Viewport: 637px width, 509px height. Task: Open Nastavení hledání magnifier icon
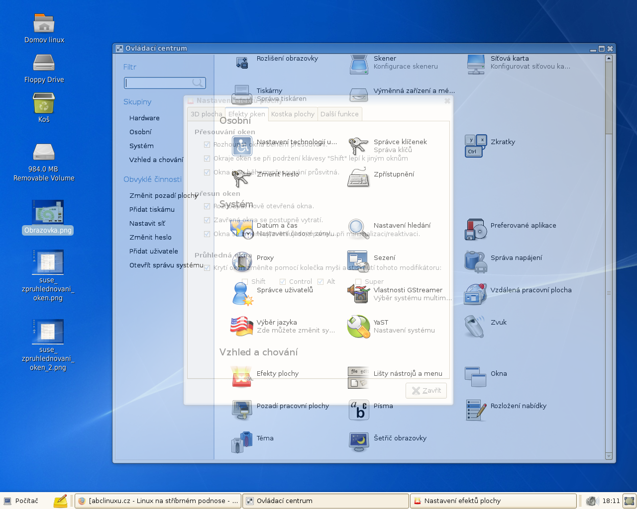pyautogui.click(x=359, y=230)
